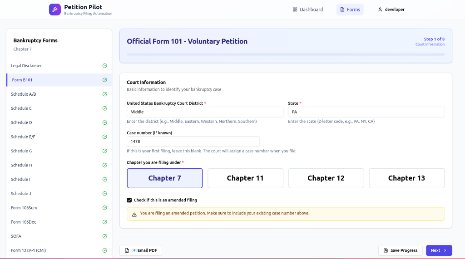Open Schedule E/F in the sidebar

[59, 137]
